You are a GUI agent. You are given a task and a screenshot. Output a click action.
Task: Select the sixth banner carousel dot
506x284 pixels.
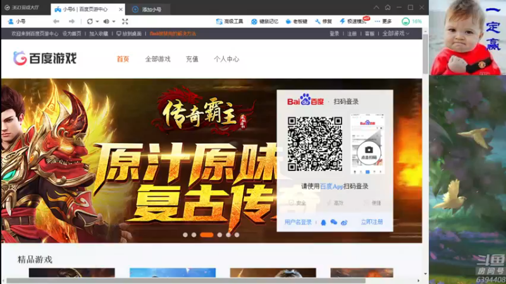pos(237,235)
